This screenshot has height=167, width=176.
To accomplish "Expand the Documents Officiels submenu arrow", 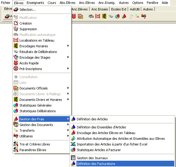I will coord(68,88).
